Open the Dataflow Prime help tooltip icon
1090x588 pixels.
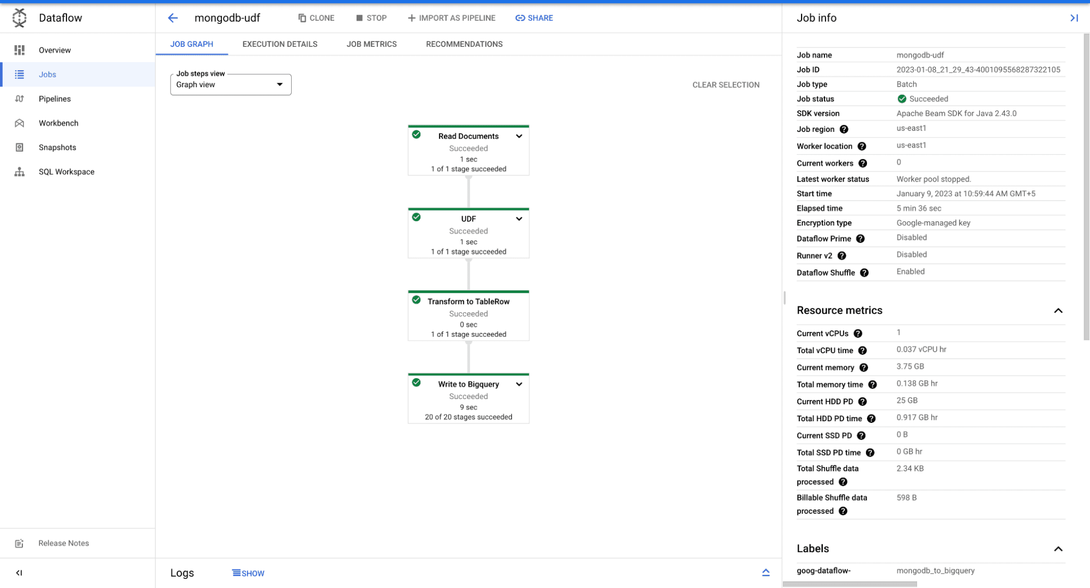pyautogui.click(x=860, y=239)
